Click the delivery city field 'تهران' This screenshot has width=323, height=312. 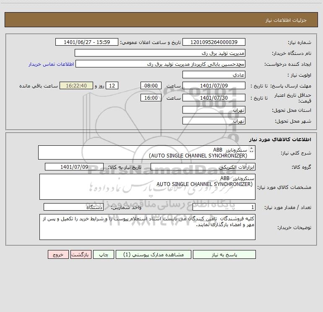pos(214,121)
